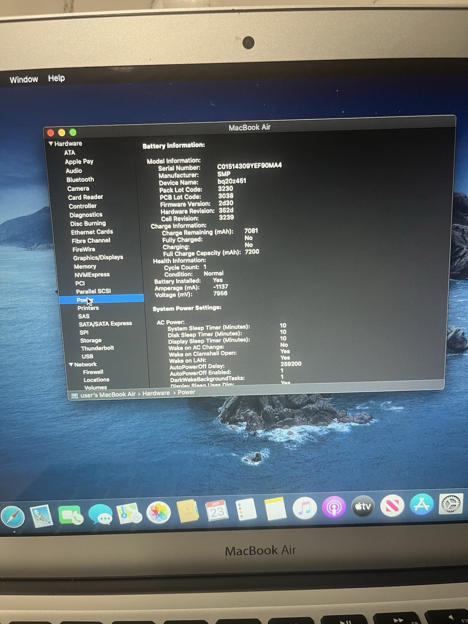Select the highlighted Power row

101,300
